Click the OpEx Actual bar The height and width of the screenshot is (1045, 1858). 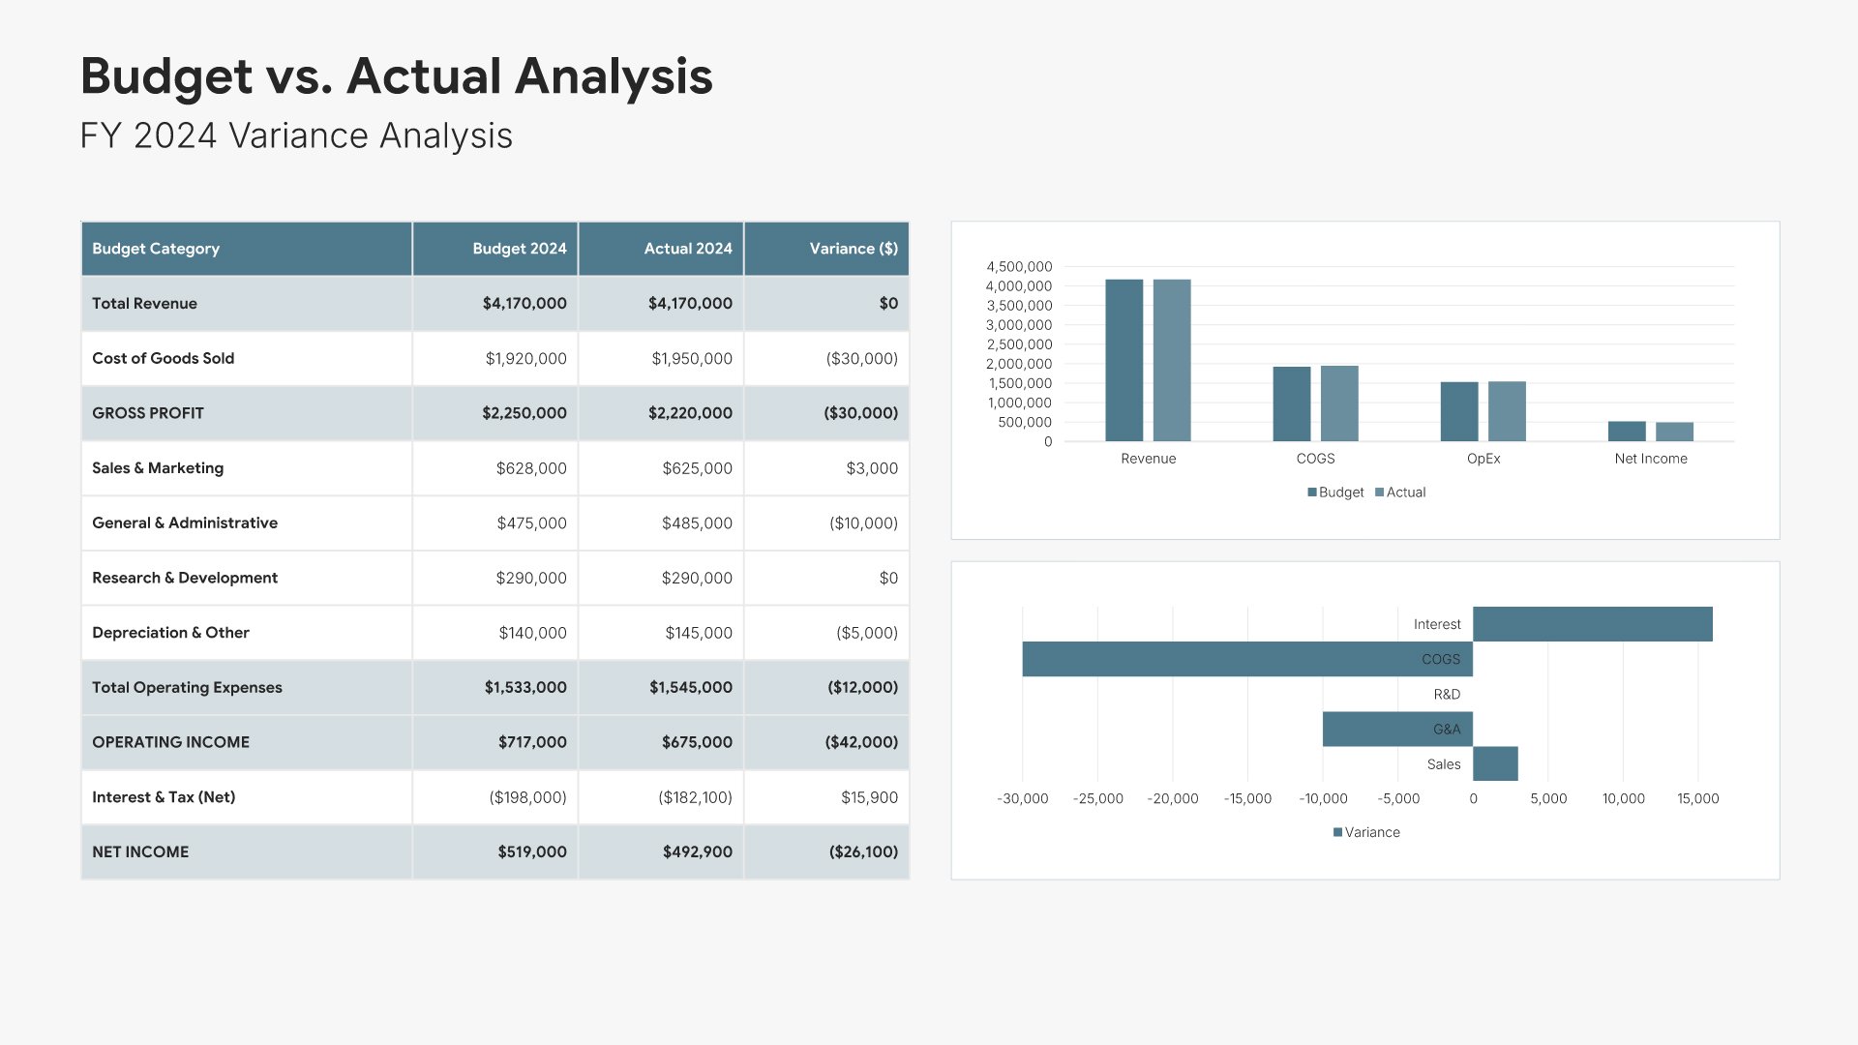[1507, 411]
